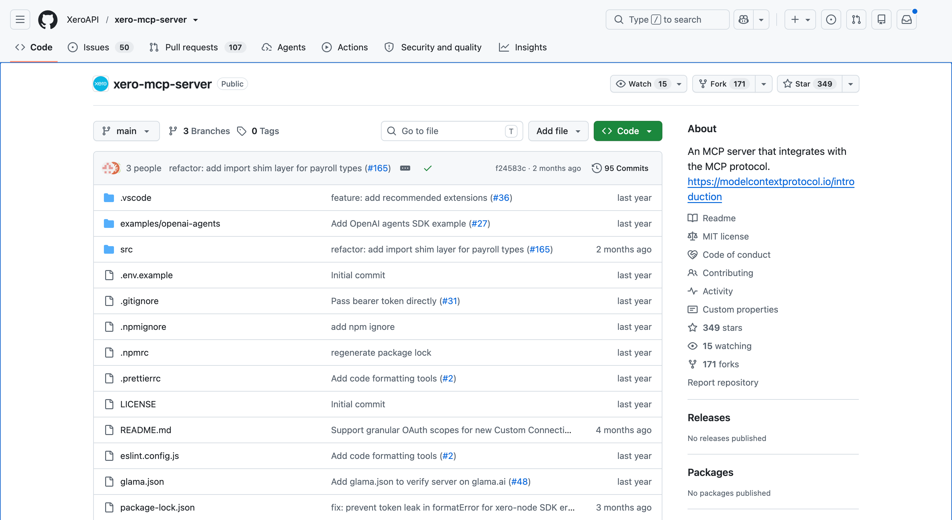Open the src folder

[126, 250]
